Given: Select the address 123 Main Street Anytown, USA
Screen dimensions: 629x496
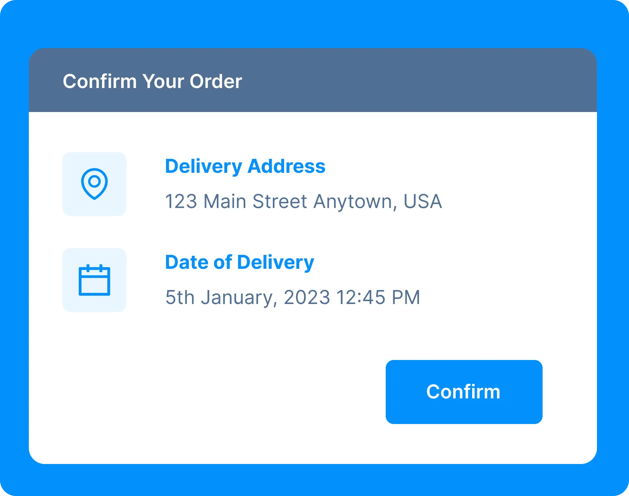Looking at the screenshot, I should 304,202.
